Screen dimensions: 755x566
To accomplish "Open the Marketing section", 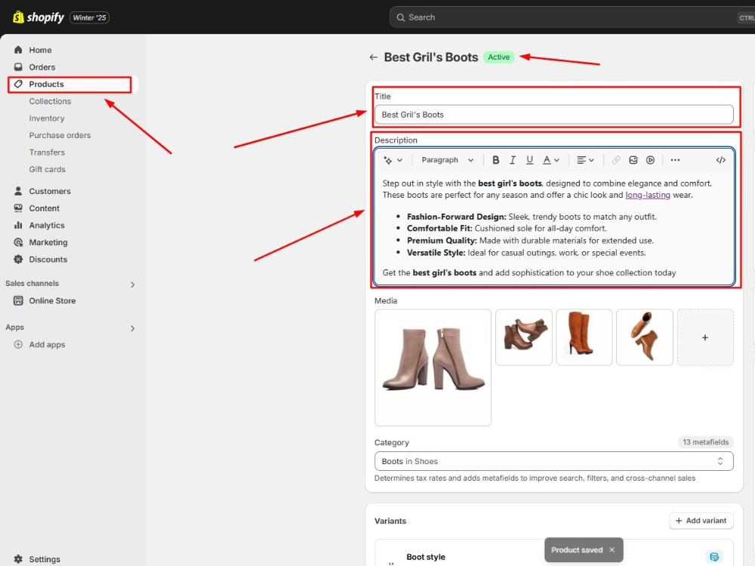I will 48,242.
